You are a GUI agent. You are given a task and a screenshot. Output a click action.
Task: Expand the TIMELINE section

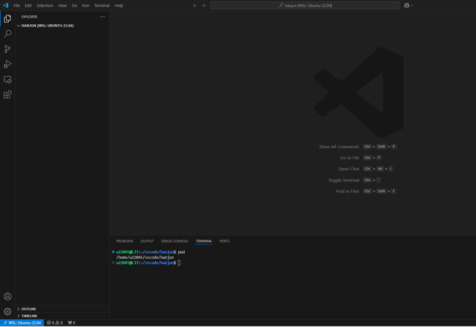click(x=62, y=316)
